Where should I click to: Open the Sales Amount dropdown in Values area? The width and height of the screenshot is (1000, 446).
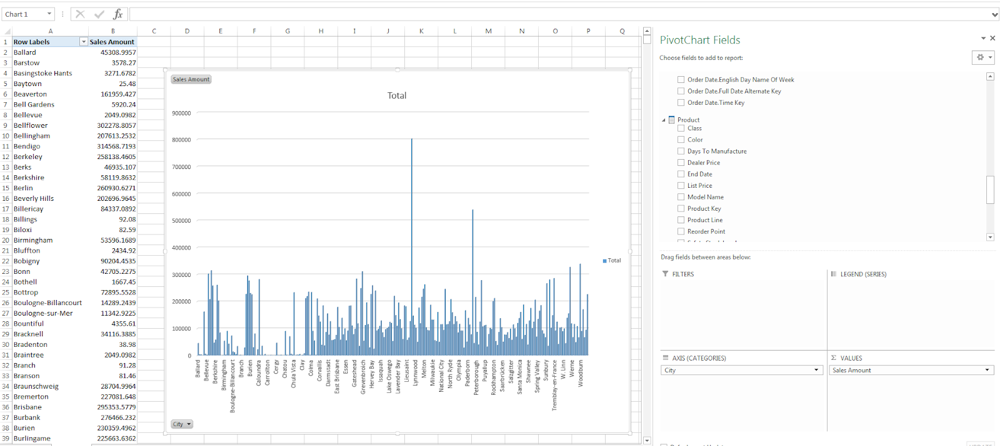(x=987, y=371)
